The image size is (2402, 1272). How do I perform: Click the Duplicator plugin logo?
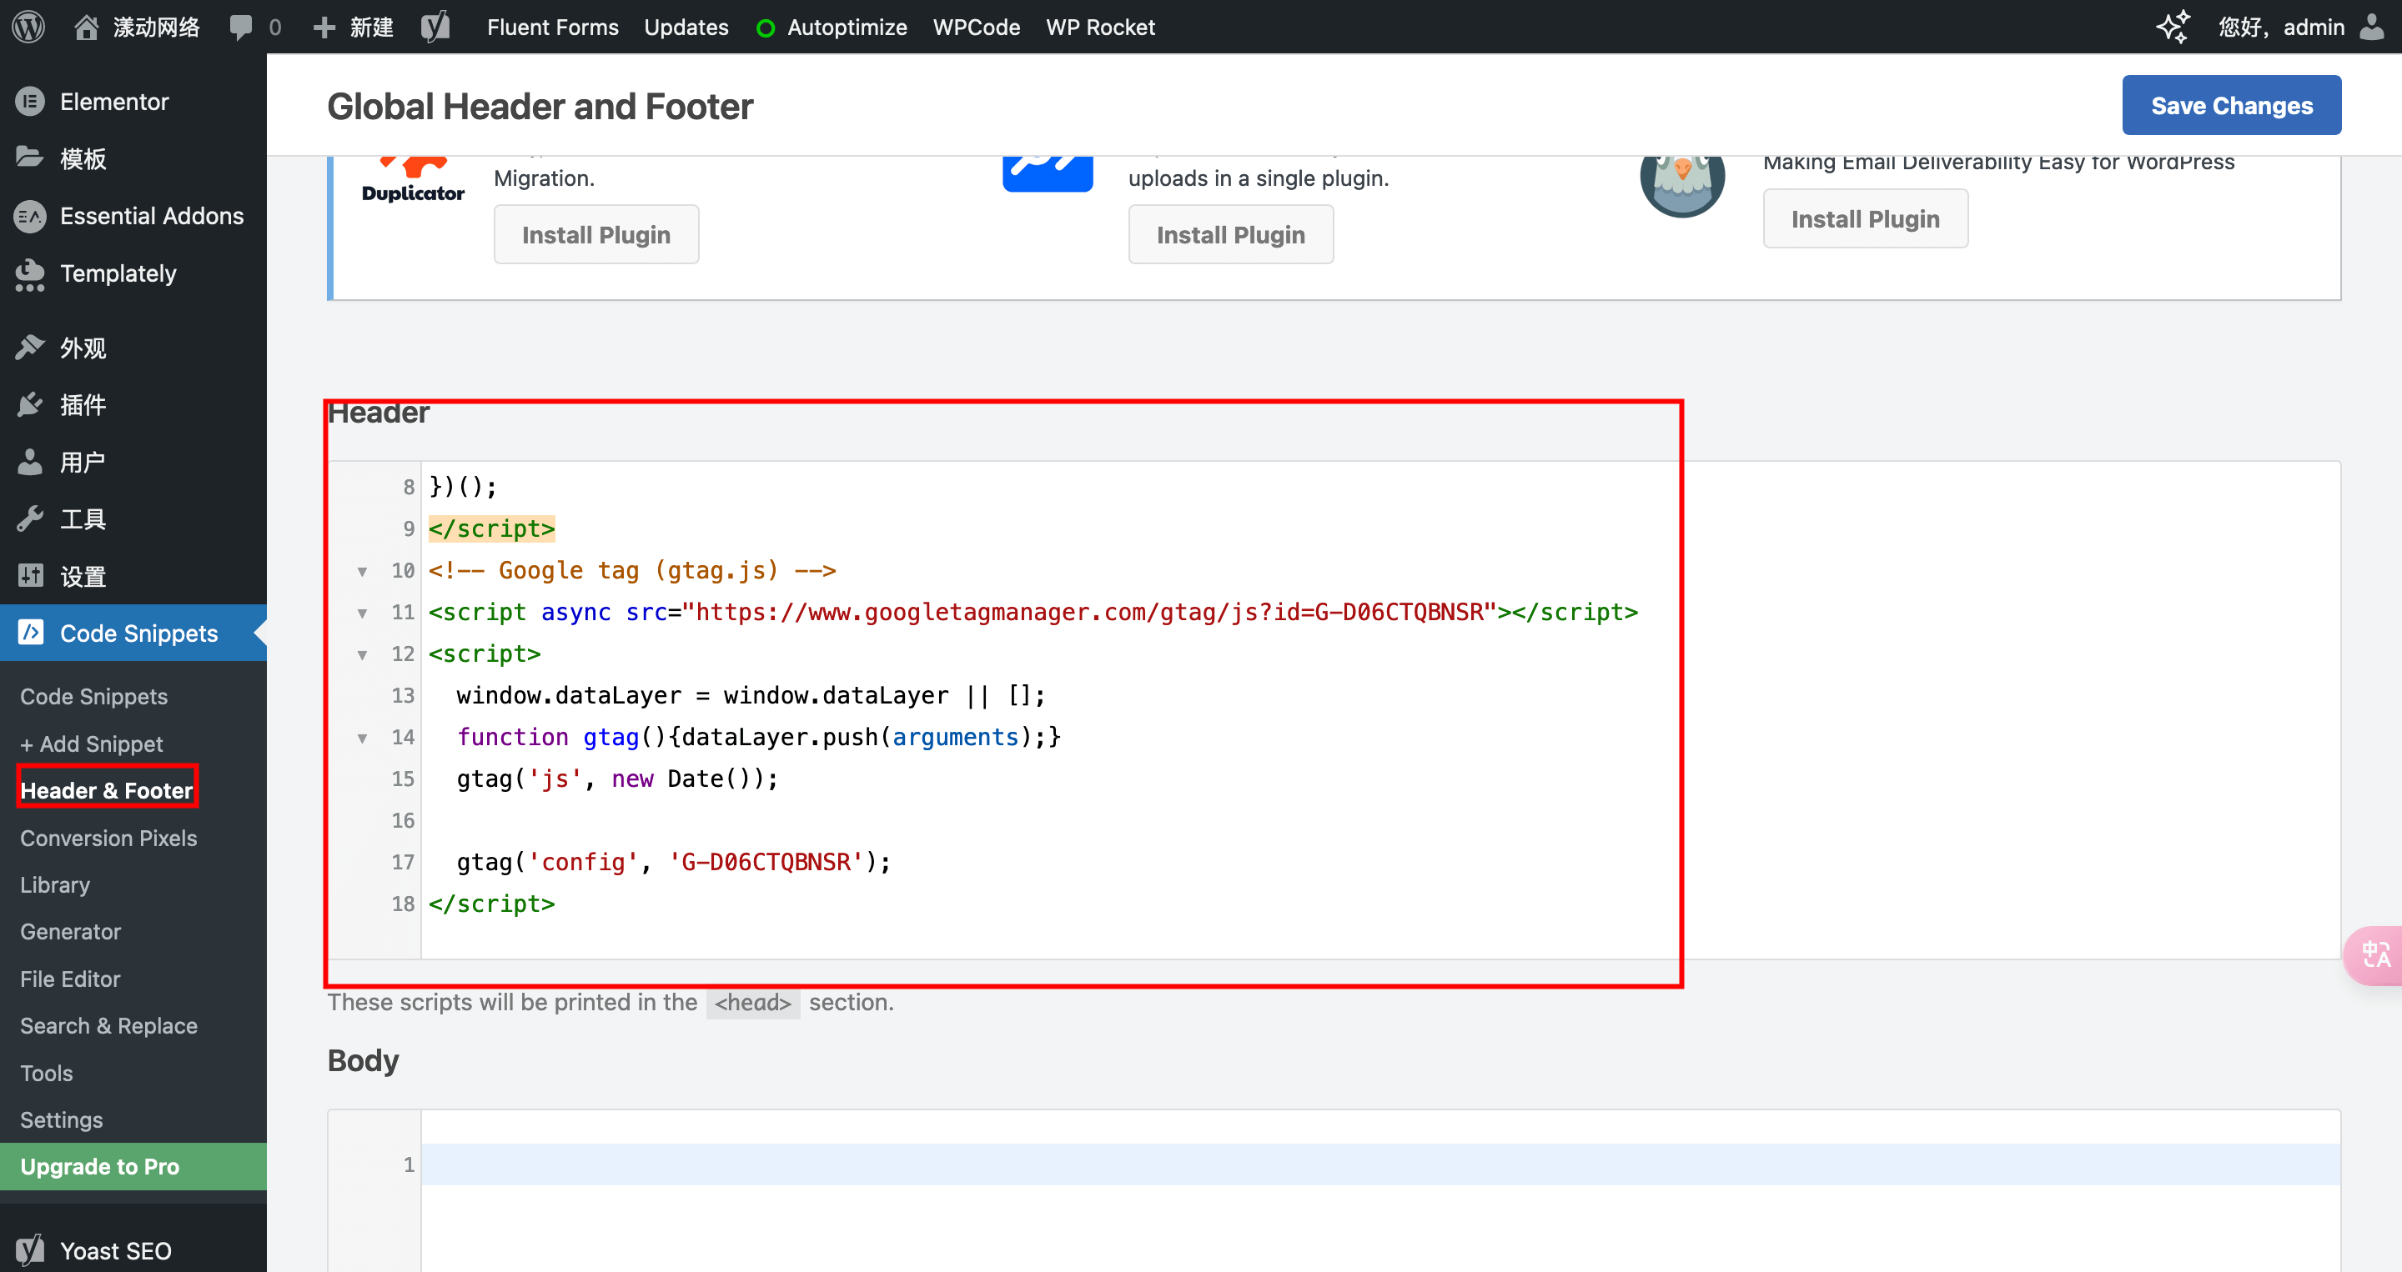(413, 179)
